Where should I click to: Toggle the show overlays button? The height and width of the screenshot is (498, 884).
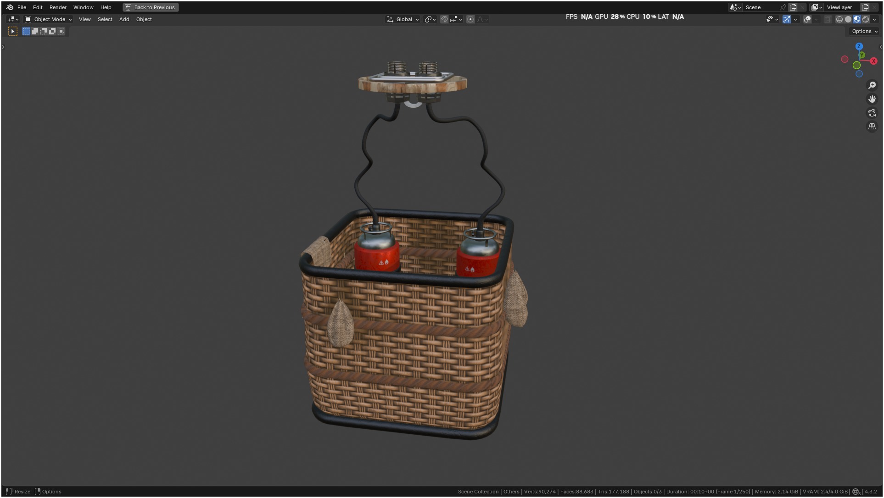click(807, 19)
